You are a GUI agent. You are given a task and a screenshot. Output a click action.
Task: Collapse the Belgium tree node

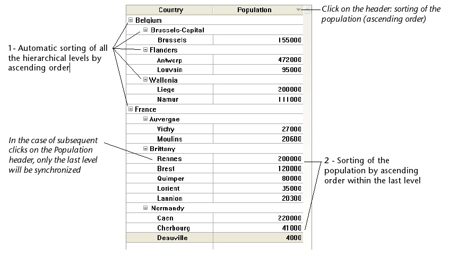[131, 20]
